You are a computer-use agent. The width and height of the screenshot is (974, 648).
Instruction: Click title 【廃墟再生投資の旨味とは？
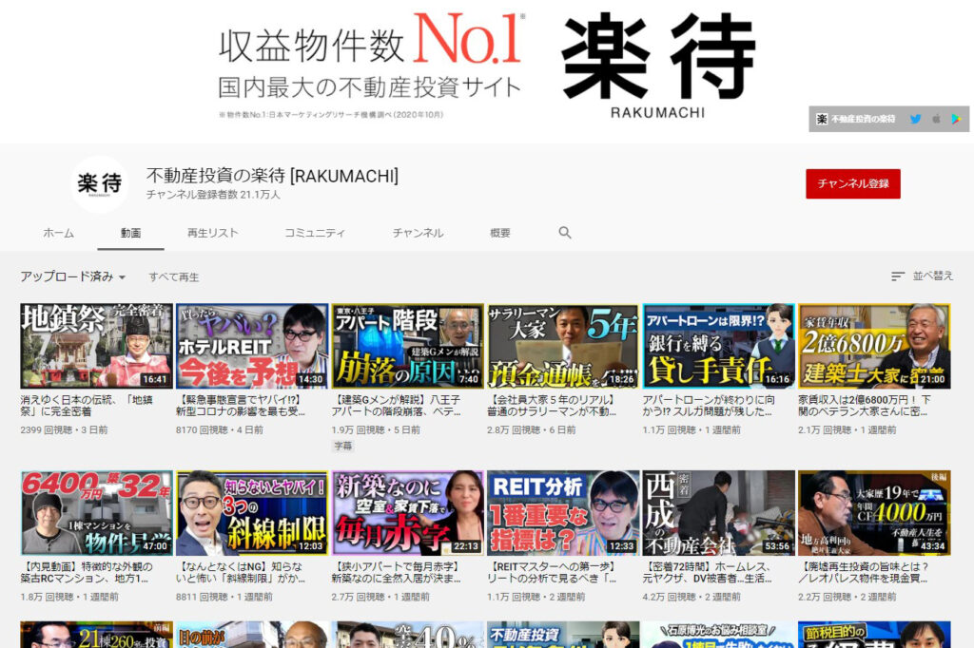coord(863,572)
